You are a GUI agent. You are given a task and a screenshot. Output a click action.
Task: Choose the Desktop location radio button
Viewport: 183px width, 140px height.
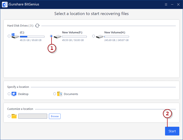tap(9, 94)
